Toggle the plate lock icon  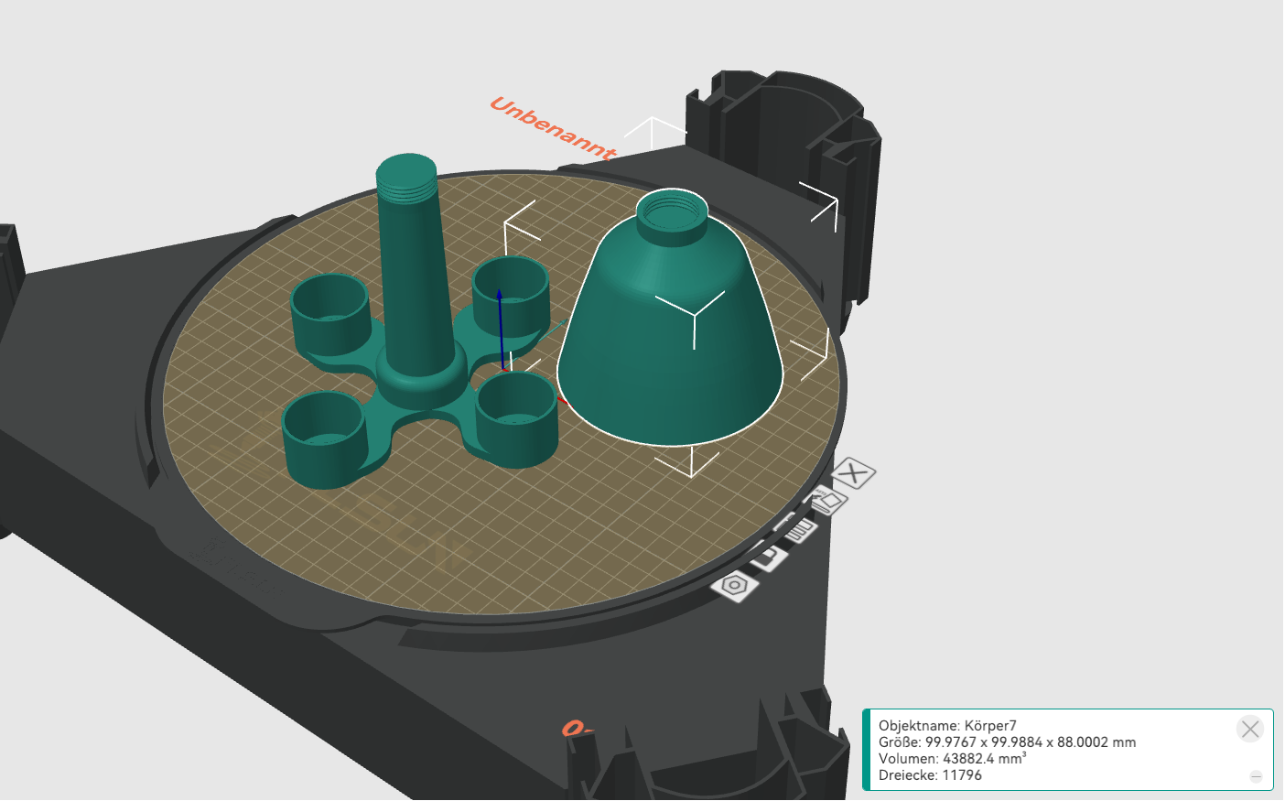[x=769, y=556]
